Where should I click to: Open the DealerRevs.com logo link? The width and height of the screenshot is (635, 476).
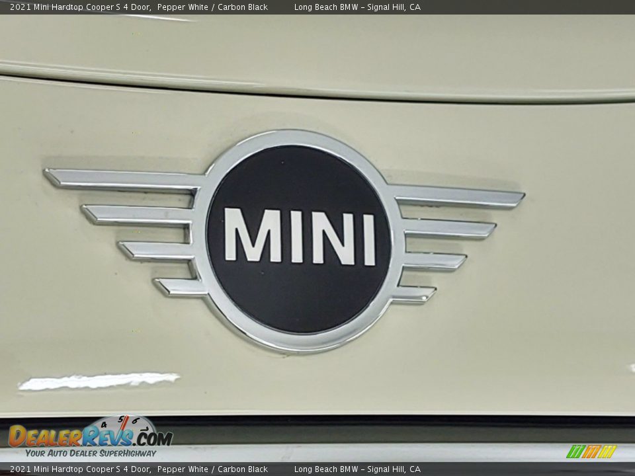coord(90,437)
